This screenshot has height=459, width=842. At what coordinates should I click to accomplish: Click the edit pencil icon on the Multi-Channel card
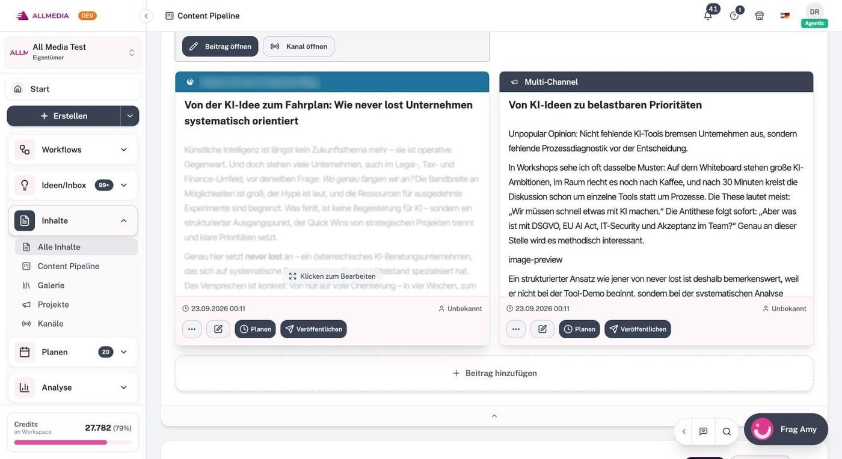542,329
